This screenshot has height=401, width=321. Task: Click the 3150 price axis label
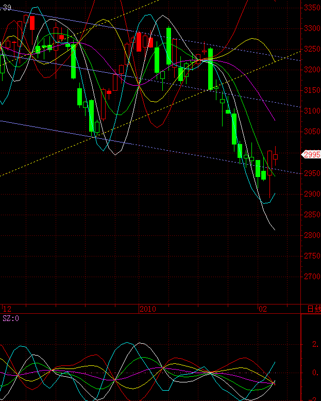click(x=312, y=90)
